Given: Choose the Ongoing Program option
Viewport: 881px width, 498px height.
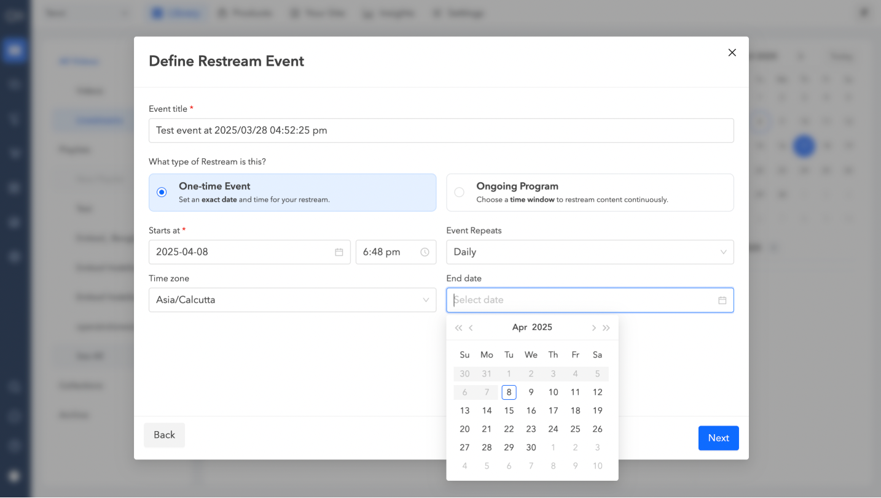Looking at the screenshot, I should point(459,192).
